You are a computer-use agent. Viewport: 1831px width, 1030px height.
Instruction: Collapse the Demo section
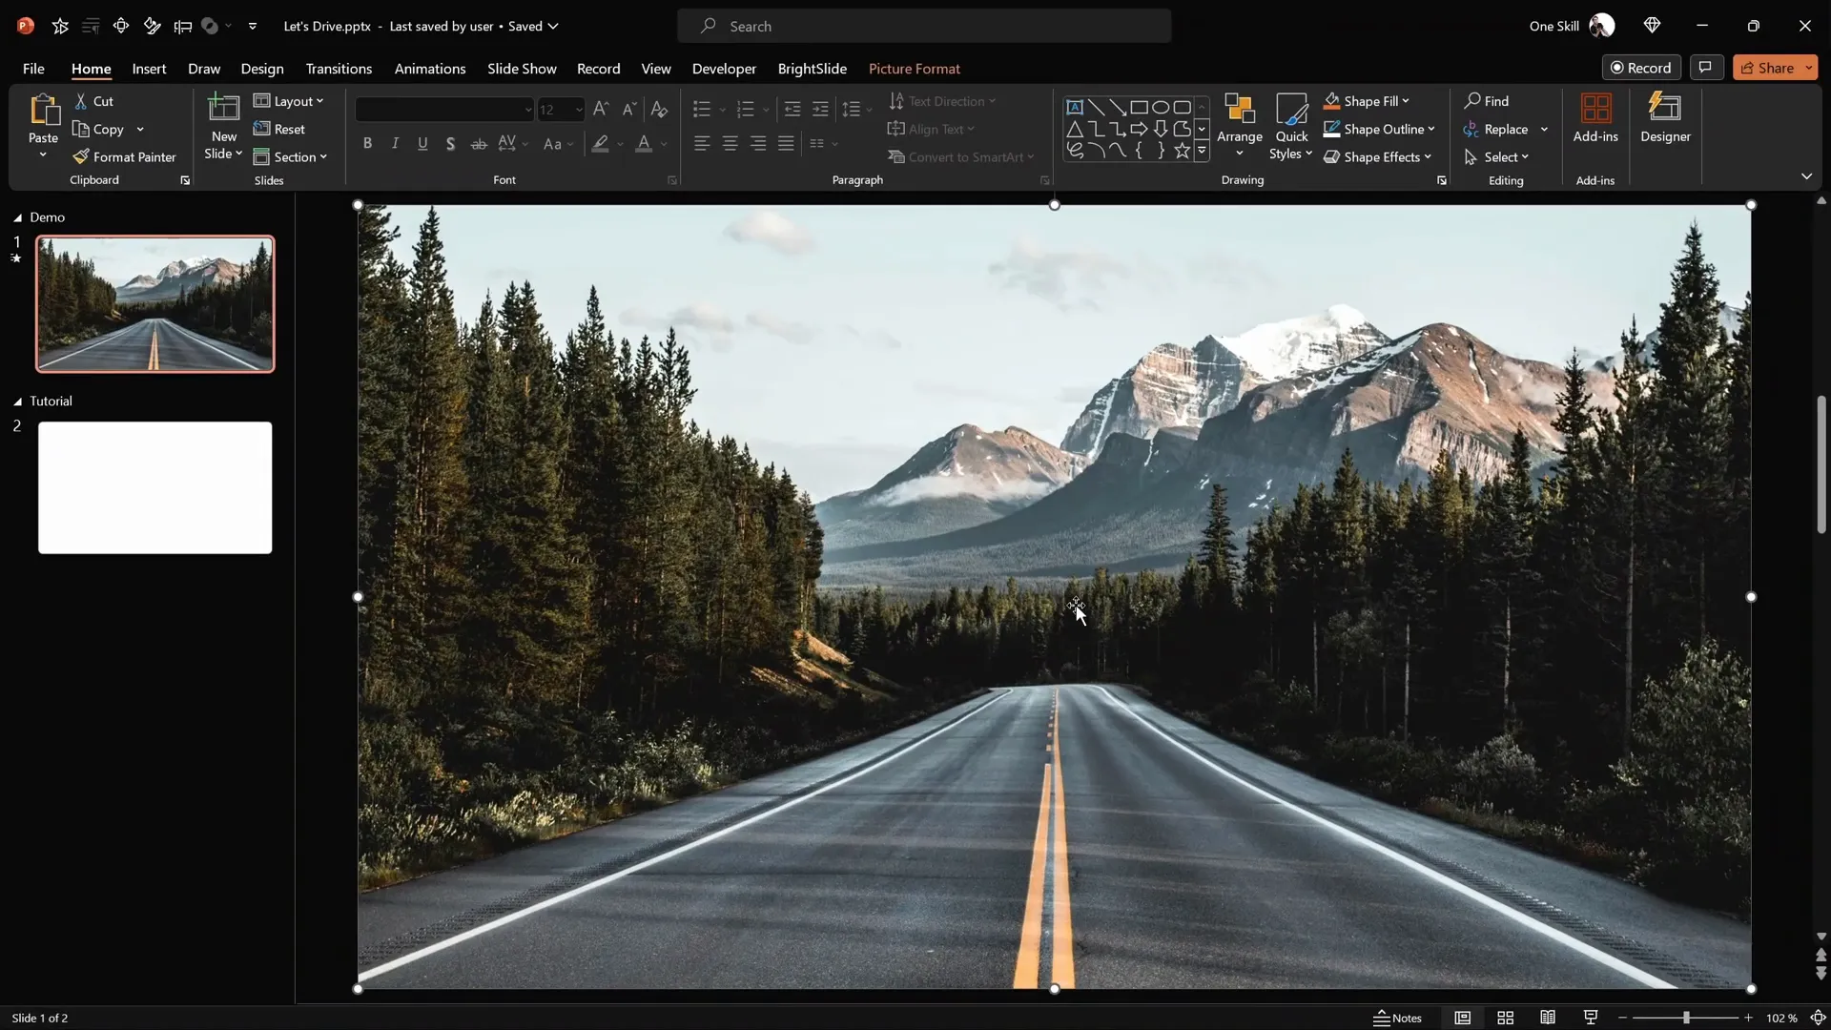click(x=17, y=217)
